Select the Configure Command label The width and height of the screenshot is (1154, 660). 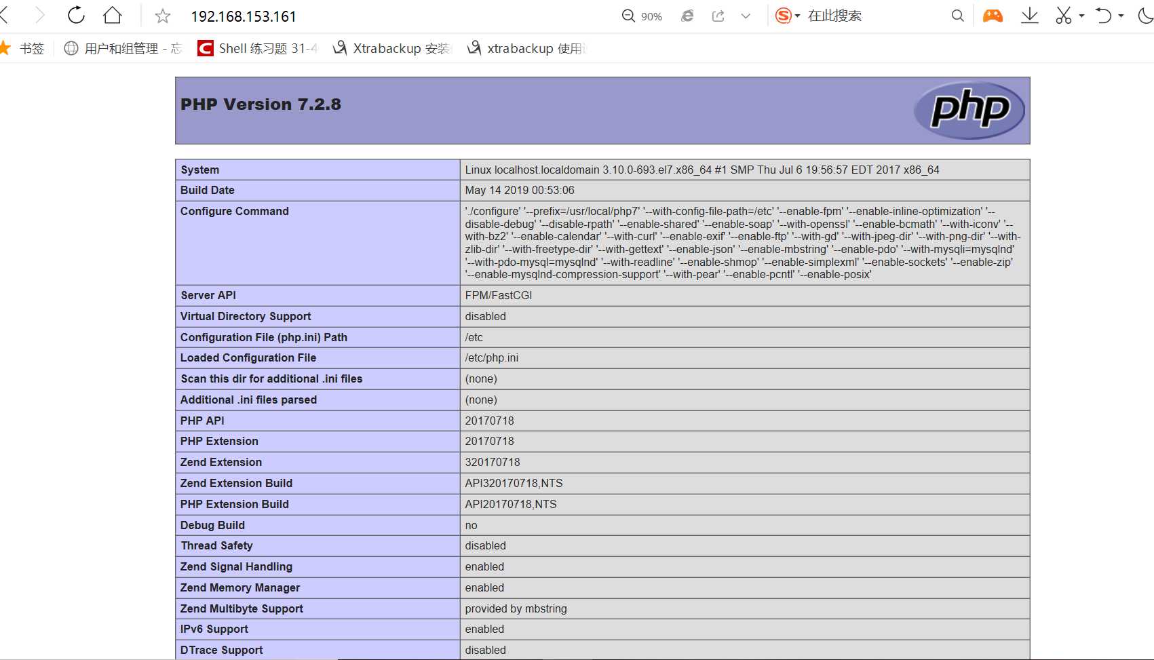pyautogui.click(x=235, y=211)
